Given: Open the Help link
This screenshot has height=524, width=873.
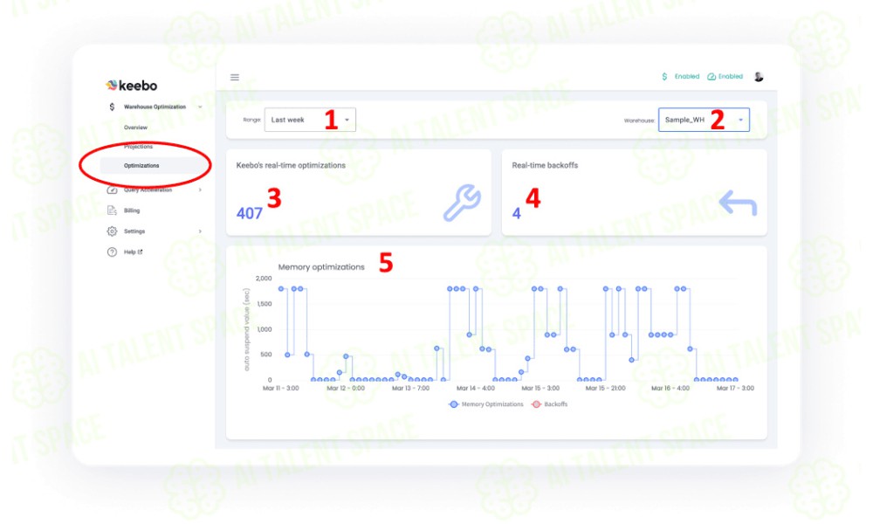Looking at the screenshot, I should [x=130, y=252].
